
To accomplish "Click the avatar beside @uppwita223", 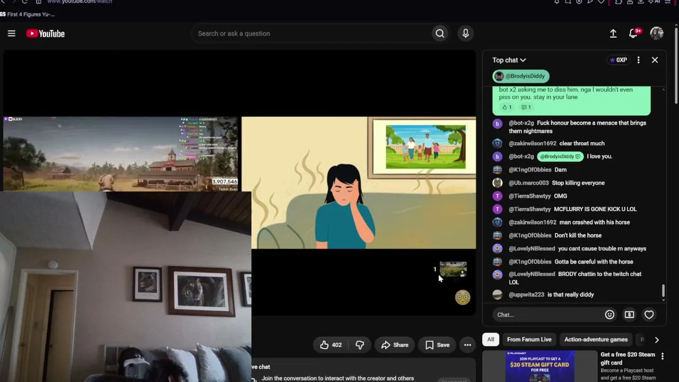I will (497, 294).
